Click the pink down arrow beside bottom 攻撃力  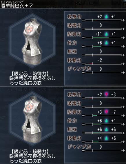[106, 95]
